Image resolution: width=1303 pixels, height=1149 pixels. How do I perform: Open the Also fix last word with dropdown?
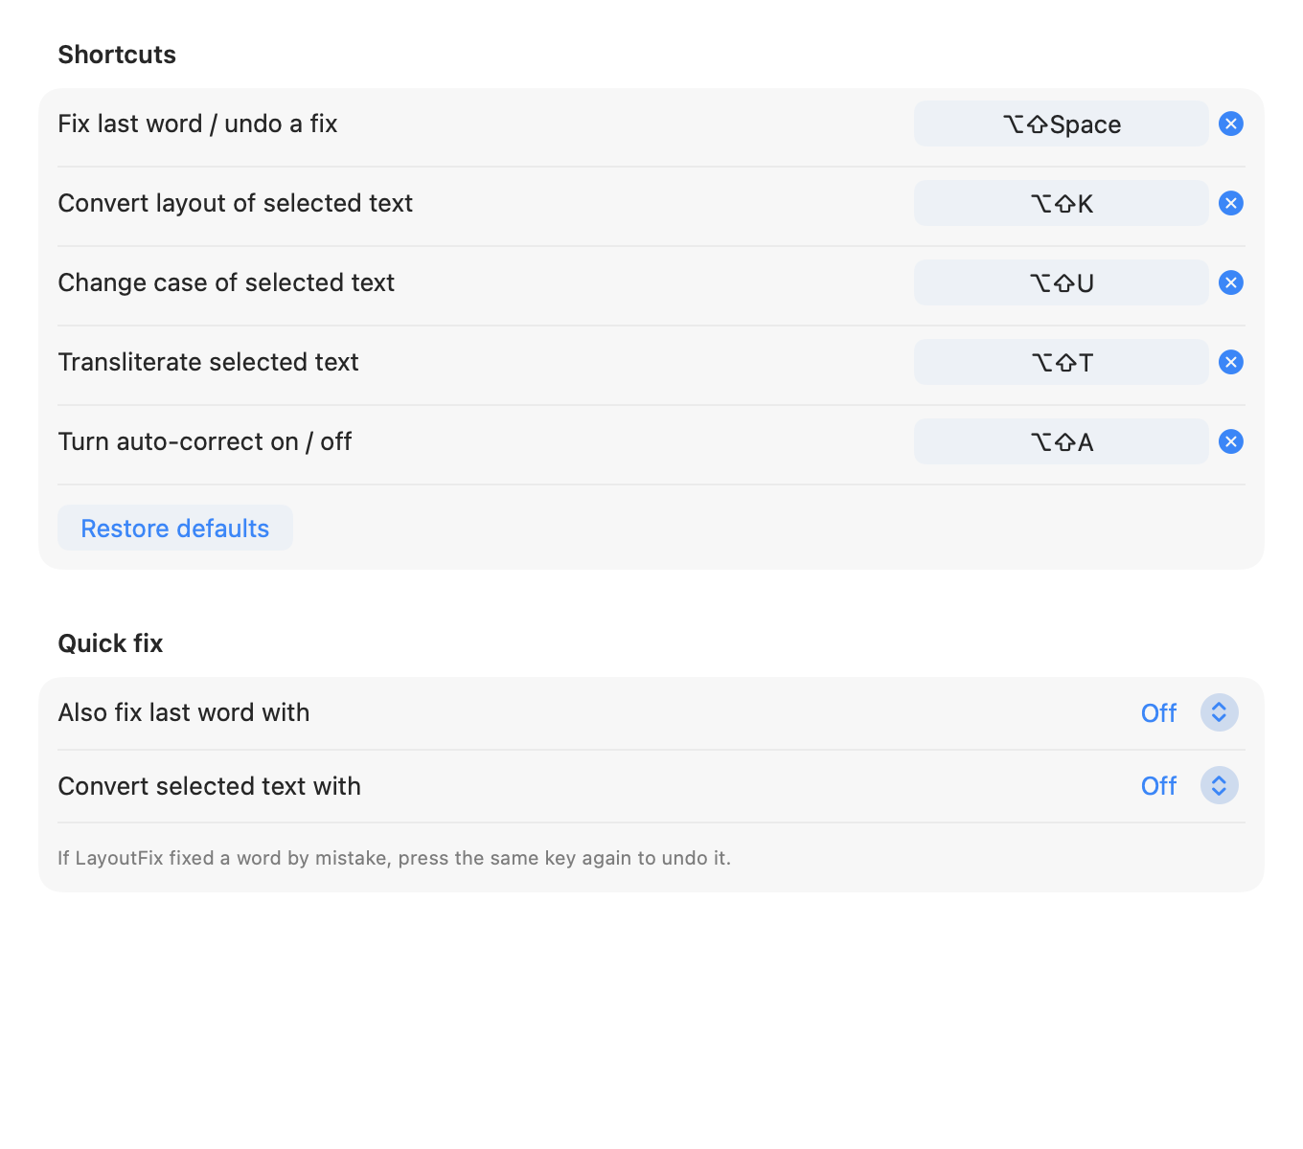[x=1189, y=712]
